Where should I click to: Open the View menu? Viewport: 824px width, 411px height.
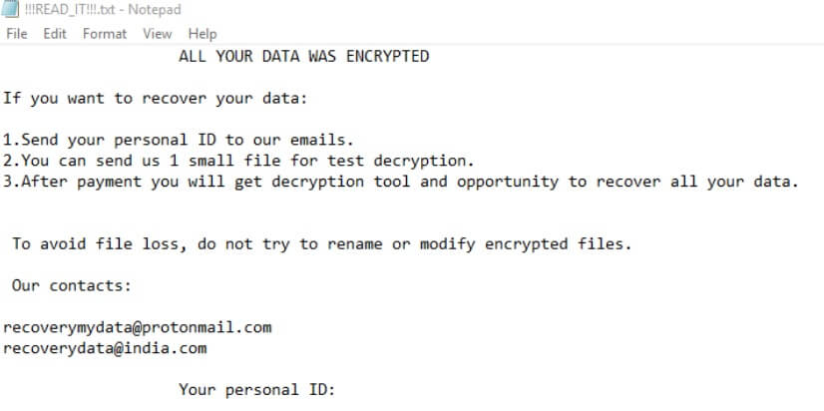click(158, 34)
